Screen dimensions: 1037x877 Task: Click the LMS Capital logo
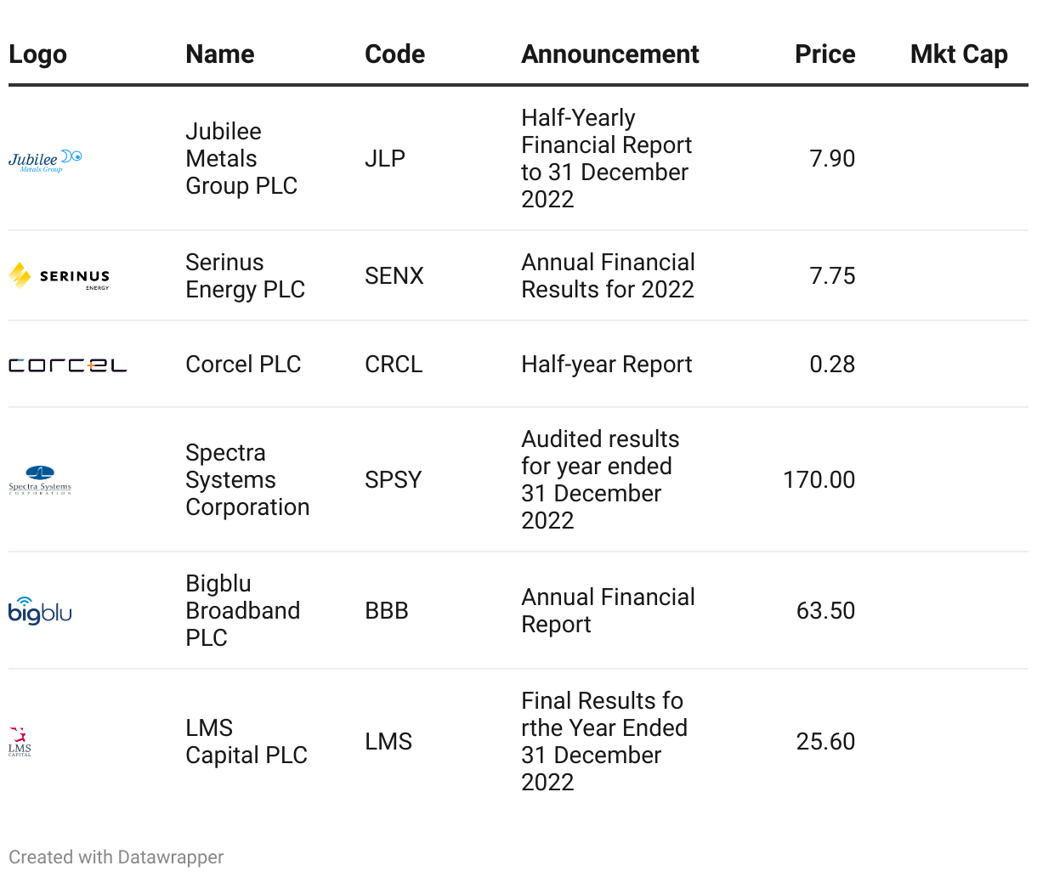tap(20, 742)
